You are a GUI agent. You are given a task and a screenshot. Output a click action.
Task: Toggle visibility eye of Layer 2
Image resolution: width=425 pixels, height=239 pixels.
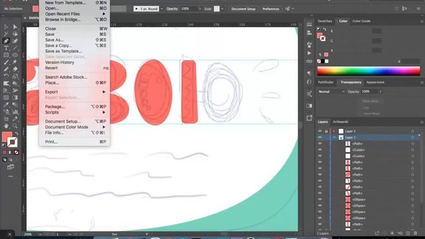320,131
